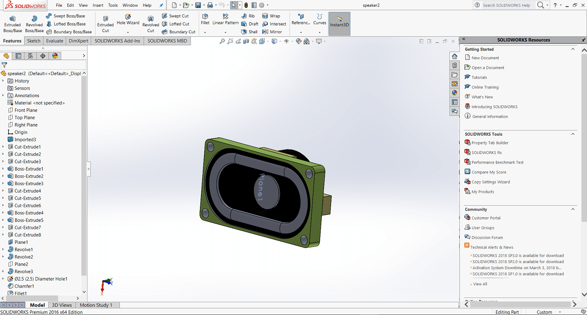
Task: Click the Wrap feature tool
Action: tap(271, 16)
